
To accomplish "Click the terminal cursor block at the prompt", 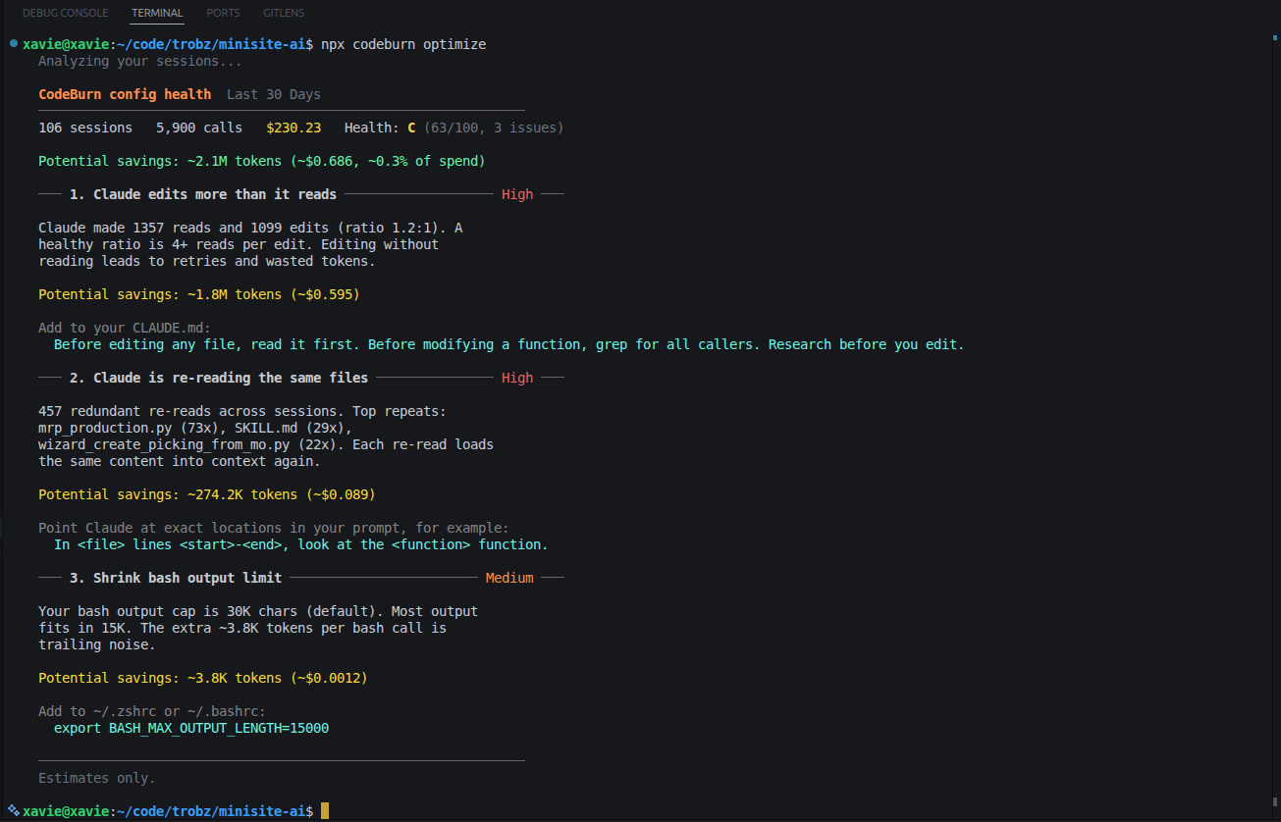I will (325, 811).
